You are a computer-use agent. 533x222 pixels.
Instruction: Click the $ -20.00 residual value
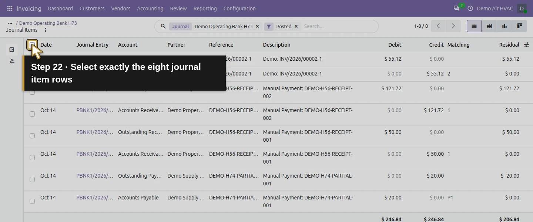(510, 176)
